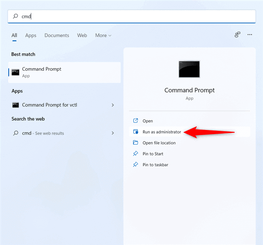Switch to the Apps tab
263x245 pixels.
[x=31, y=35]
